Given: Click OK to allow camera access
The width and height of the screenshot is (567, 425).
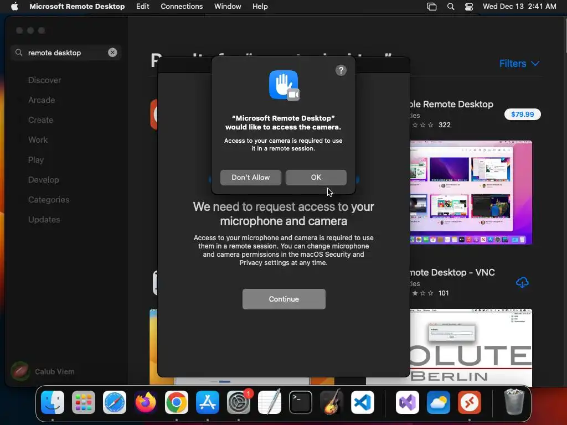Looking at the screenshot, I should (x=316, y=178).
